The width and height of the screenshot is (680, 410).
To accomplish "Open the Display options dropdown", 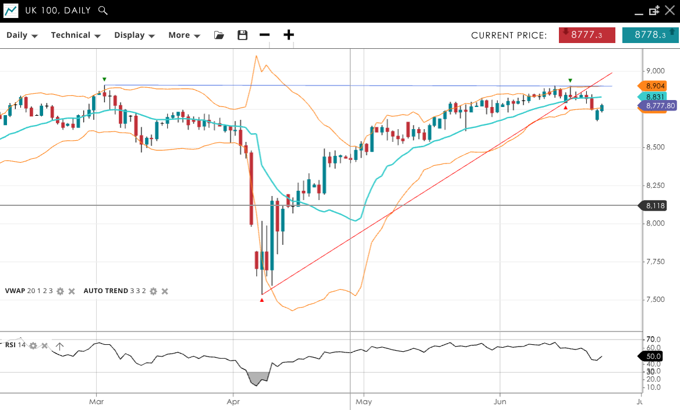I will 134,35.
